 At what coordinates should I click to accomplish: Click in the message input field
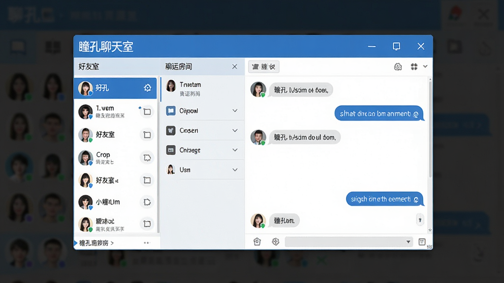tap(349, 242)
